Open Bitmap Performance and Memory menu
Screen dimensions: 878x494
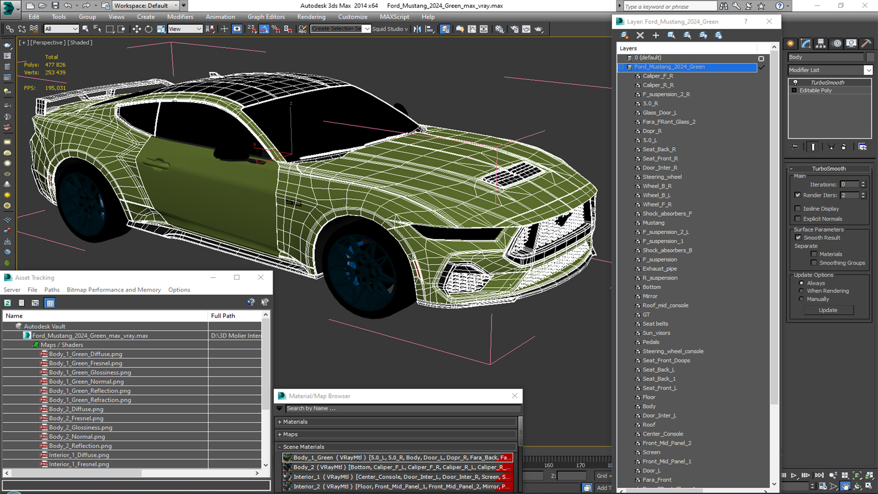[x=114, y=290]
